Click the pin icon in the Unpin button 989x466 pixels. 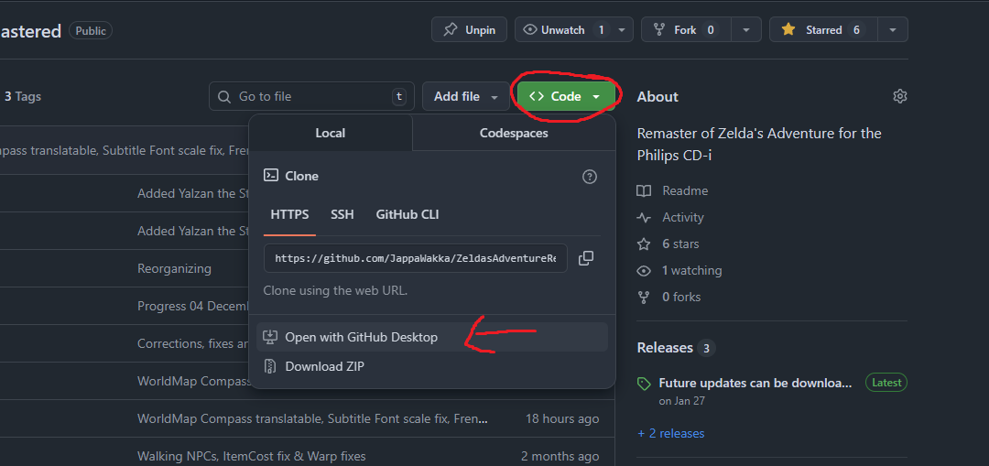[x=451, y=29]
